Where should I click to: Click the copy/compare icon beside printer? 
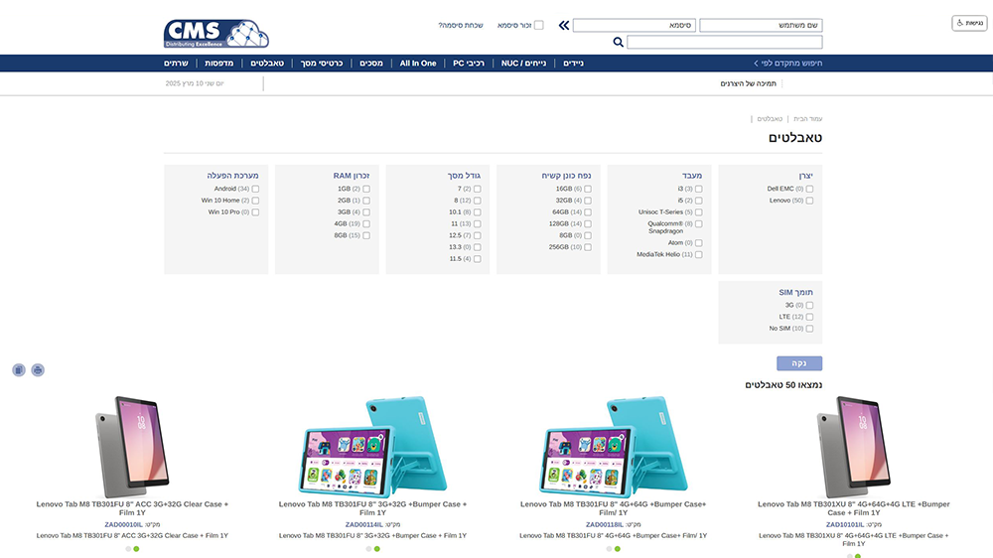pyautogui.click(x=19, y=370)
